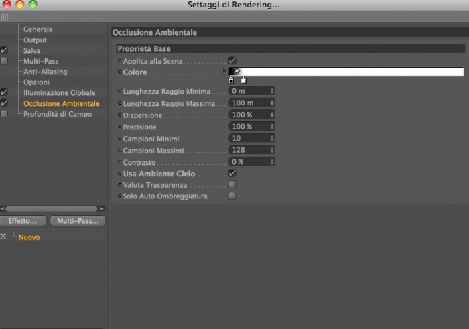Toggle the Usa Ambiente Cielo checkbox
Image resolution: width=469 pixels, height=329 pixels.
coord(232,173)
